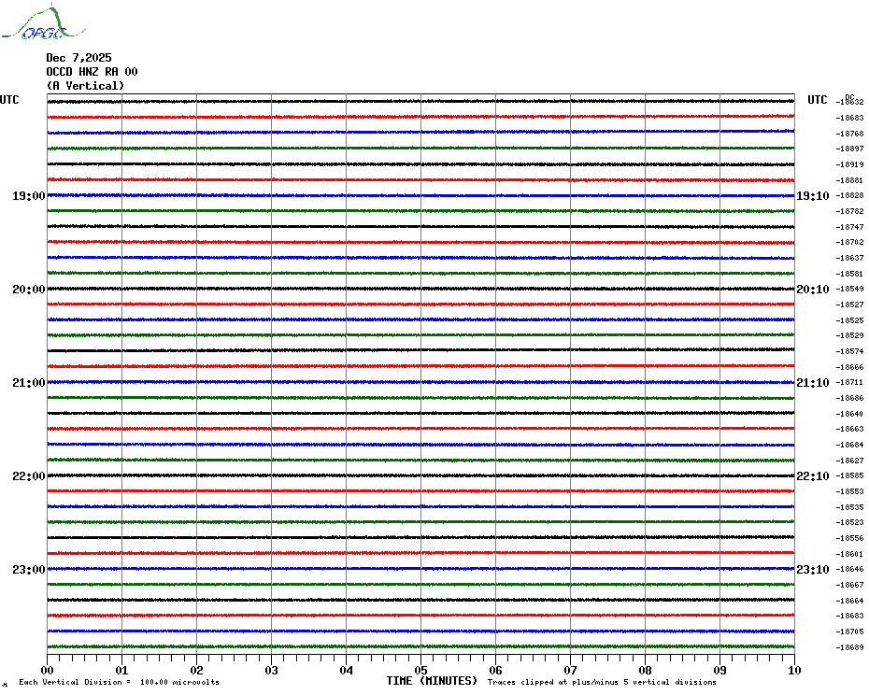
Task: Click the 20:00 time label on left
Action: (28, 290)
